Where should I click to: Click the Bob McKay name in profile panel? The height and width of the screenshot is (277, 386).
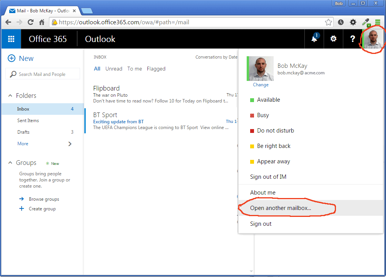point(292,66)
